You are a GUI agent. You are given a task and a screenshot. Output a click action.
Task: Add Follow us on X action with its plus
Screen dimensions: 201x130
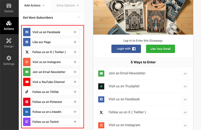(x=75, y=52)
